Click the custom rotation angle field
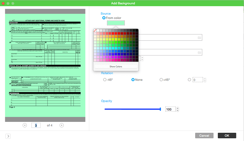This screenshot has height=141, width=244. point(198,80)
